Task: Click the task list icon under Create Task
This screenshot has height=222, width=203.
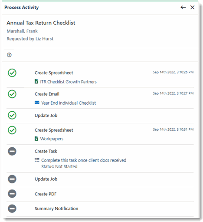Action: click(x=37, y=160)
